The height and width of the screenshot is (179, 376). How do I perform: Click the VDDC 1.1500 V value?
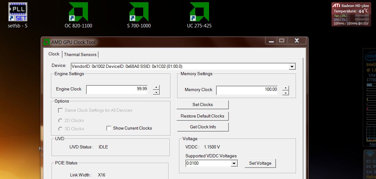coord(212,147)
